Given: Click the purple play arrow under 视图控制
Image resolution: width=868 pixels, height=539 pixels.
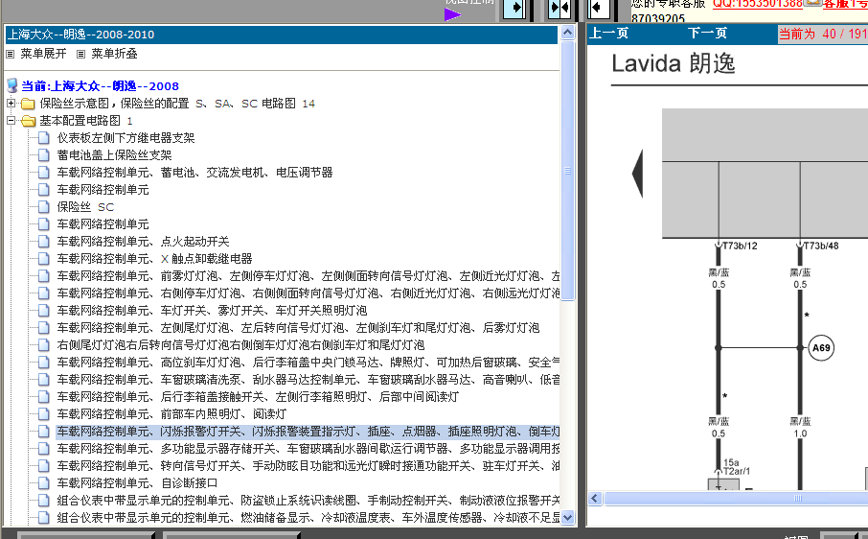Looking at the screenshot, I should [x=452, y=14].
